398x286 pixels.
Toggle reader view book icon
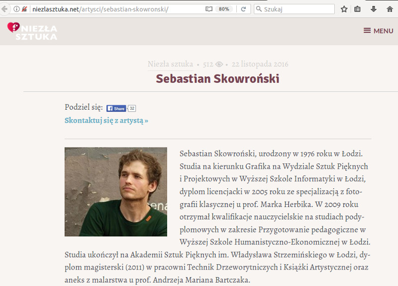coord(209,9)
